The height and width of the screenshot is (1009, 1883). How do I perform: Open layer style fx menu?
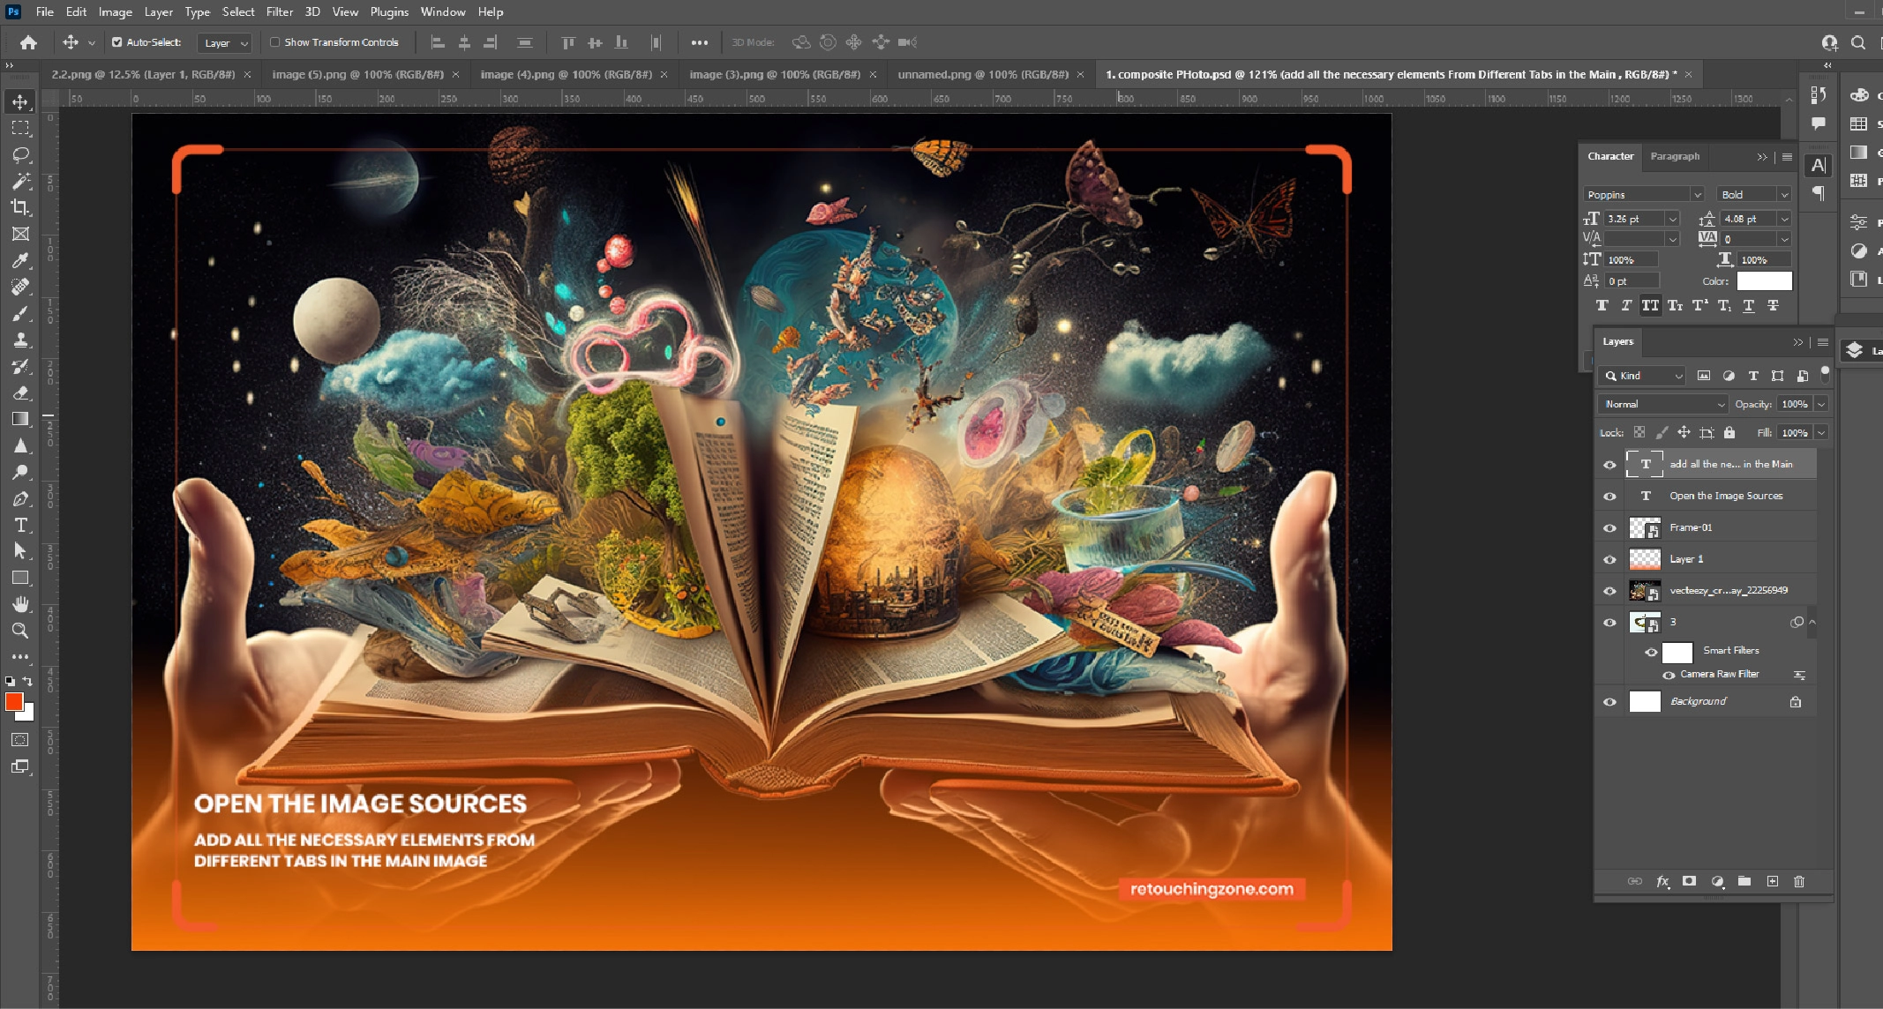pyautogui.click(x=1662, y=881)
